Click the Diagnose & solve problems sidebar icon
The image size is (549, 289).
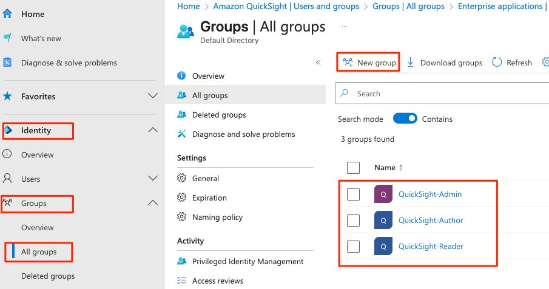[7, 62]
